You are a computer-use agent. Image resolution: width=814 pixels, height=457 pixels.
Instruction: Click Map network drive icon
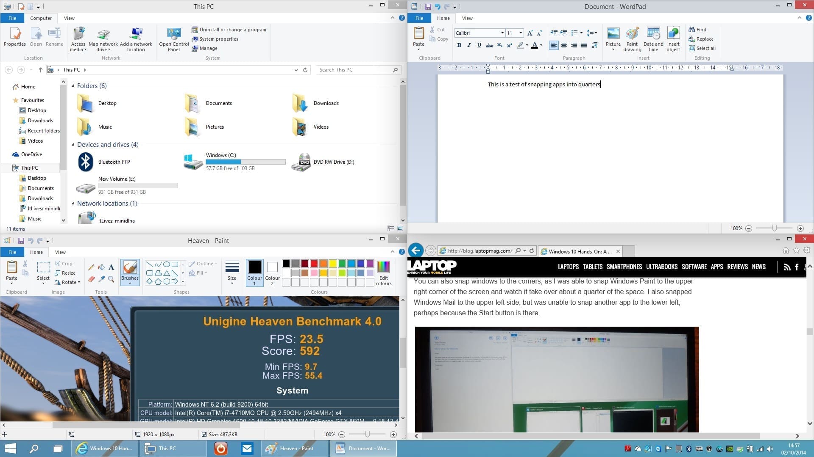coord(103,39)
